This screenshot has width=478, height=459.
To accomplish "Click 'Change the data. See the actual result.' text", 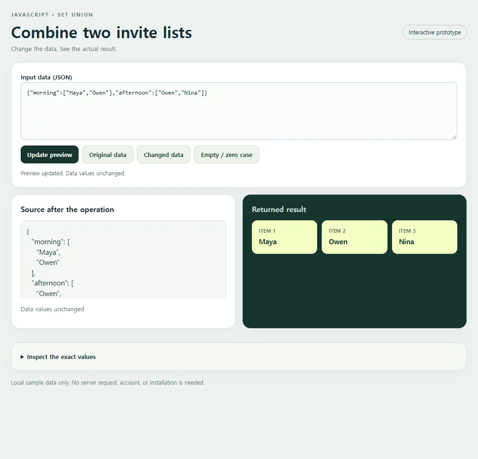I will (x=64, y=49).
